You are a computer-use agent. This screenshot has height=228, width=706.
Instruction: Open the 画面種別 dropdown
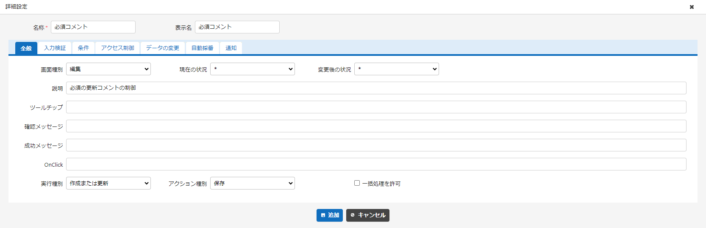coord(108,69)
